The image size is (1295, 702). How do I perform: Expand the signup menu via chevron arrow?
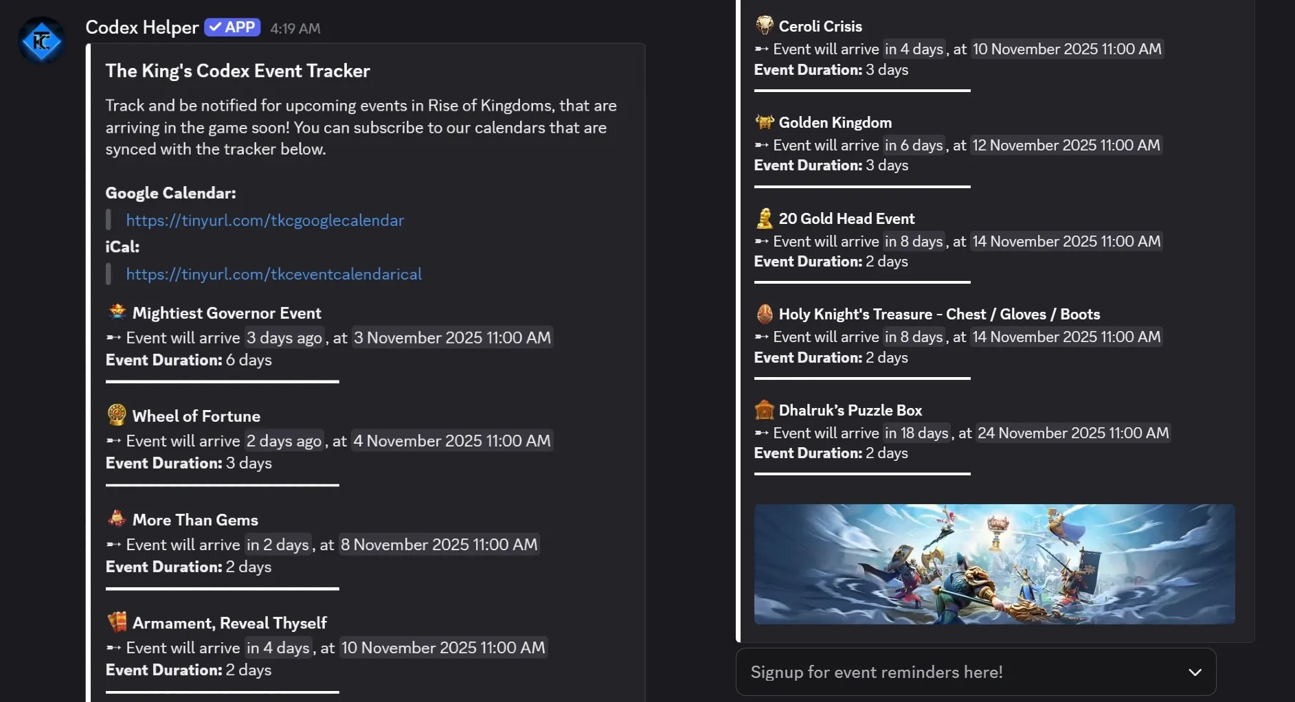pos(1195,672)
